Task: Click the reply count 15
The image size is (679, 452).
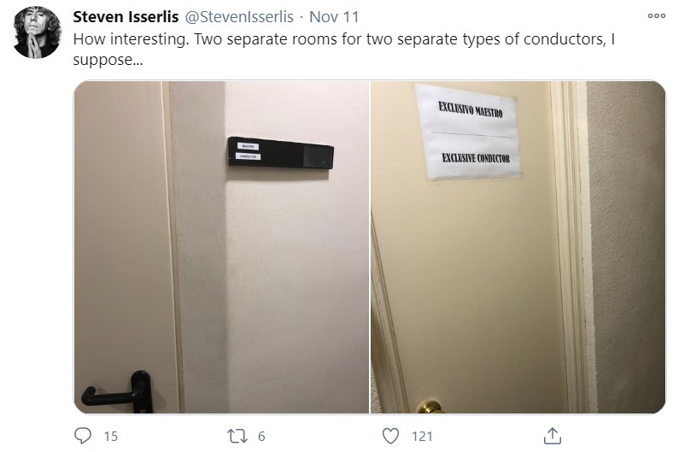Action: pos(111,437)
